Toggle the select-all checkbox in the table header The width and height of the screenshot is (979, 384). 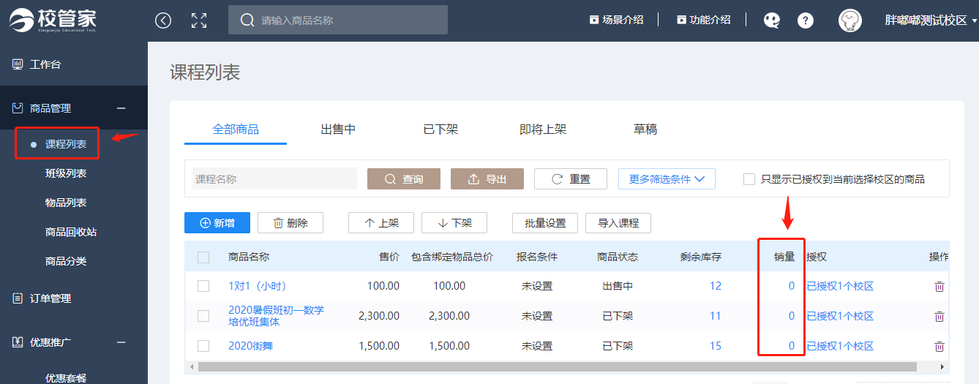[203, 257]
